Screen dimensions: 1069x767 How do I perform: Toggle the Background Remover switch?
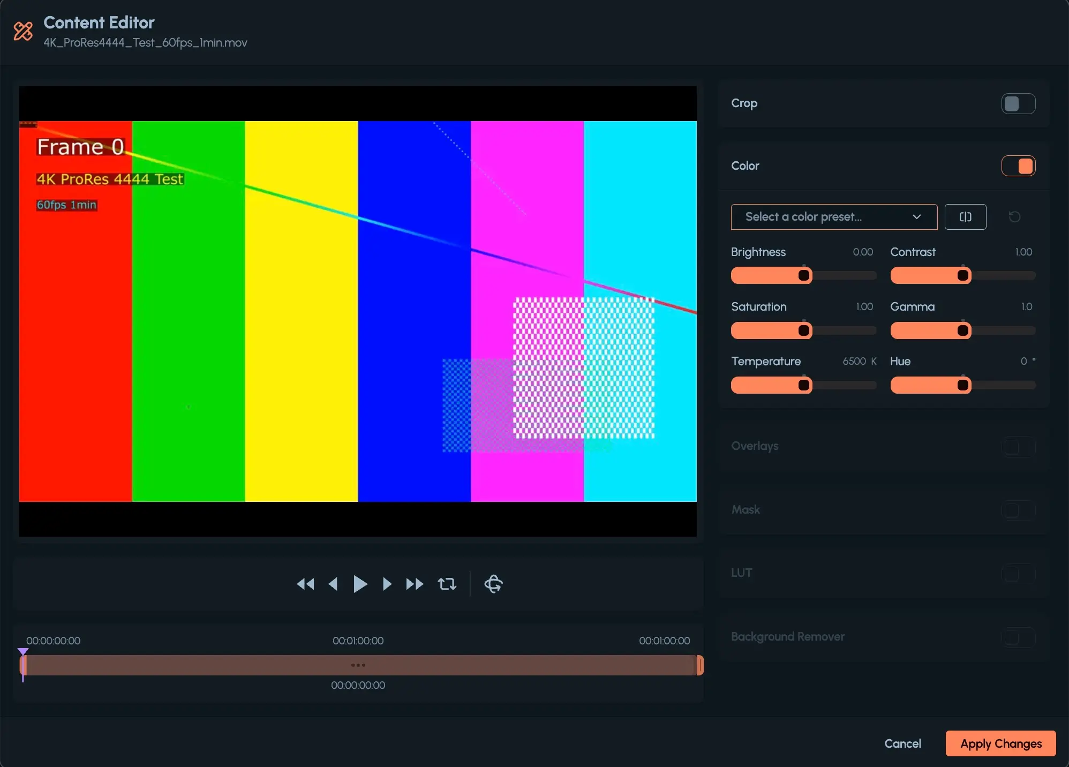coord(1018,637)
